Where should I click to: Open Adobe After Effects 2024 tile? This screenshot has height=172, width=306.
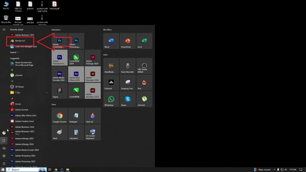click(76, 74)
